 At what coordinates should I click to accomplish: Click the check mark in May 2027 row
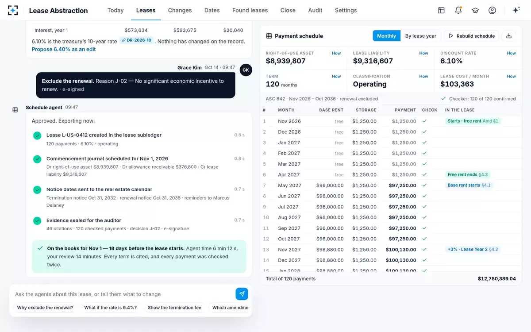tap(424, 185)
